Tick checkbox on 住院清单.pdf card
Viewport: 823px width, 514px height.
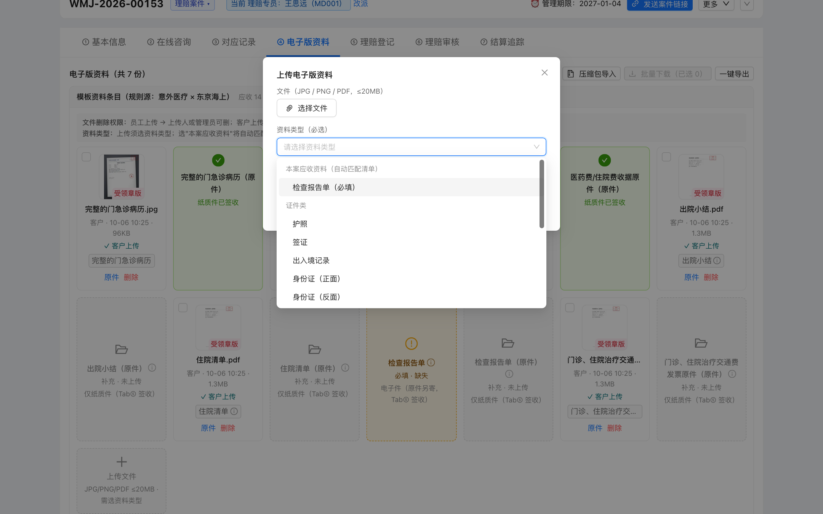[x=183, y=308]
